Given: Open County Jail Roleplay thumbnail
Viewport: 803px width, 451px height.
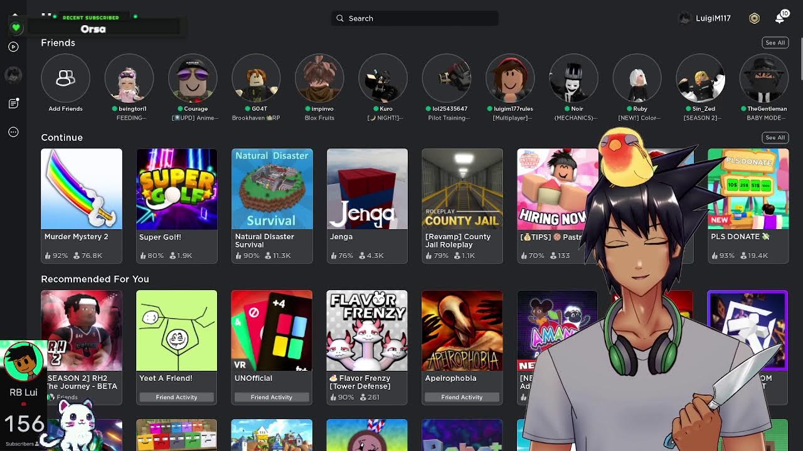Looking at the screenshot, I should pyautogui.click(x=462, y=189).
